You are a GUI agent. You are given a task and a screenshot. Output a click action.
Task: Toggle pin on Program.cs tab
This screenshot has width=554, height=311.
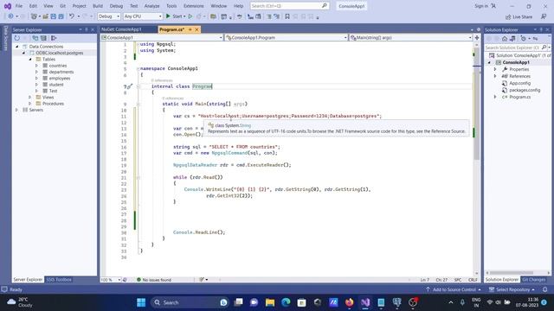pos(190,29)
